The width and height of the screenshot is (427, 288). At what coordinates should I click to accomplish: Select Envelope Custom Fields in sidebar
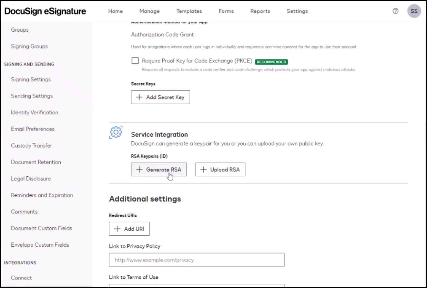click(40, 245)
